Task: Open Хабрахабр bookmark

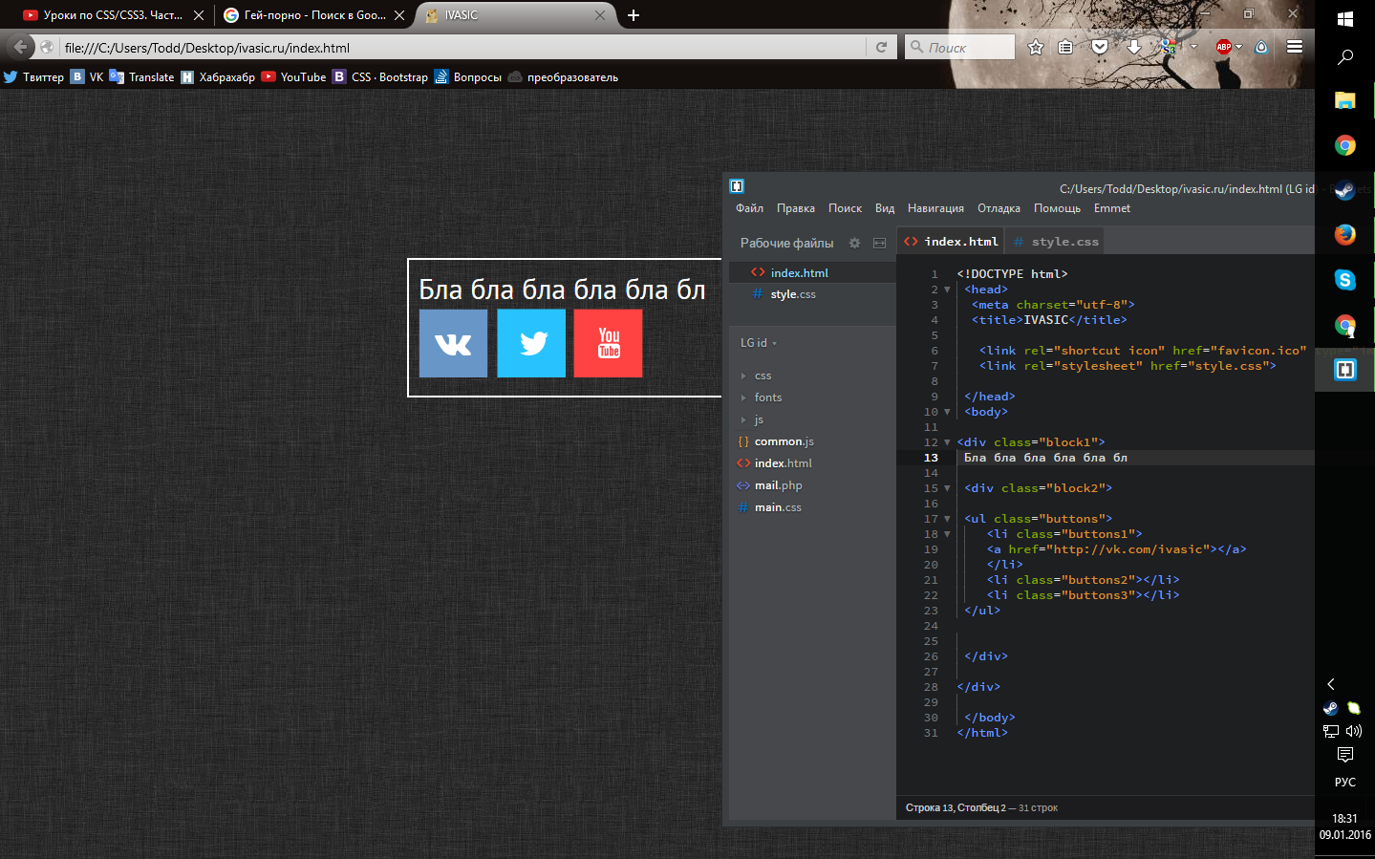Action: coord(218,77)
